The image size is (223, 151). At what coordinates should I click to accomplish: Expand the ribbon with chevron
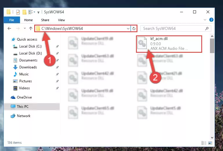(x=205, y=20)
